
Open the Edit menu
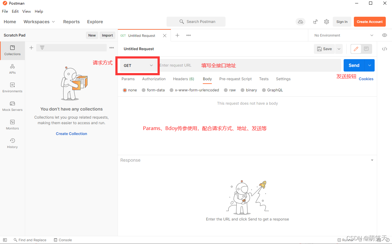tap(15, 11)
